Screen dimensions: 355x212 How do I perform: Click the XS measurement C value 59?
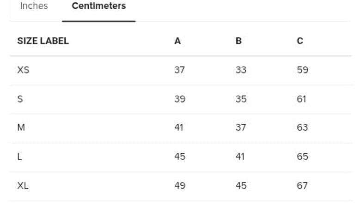tap(302, 70)
